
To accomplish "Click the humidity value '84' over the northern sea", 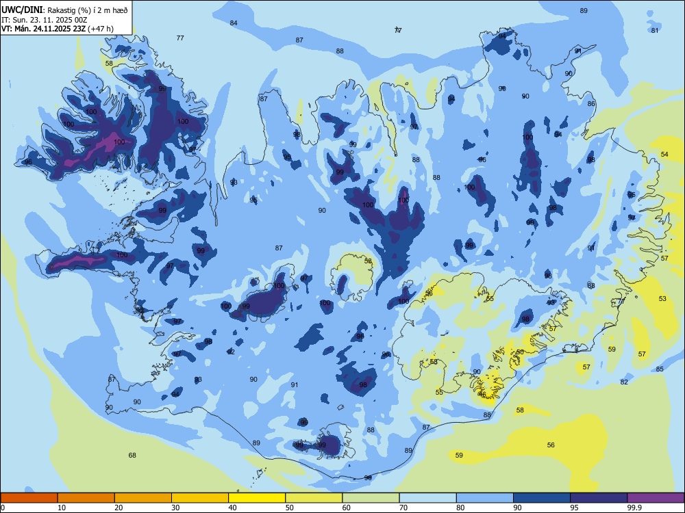I will [234, 23].
